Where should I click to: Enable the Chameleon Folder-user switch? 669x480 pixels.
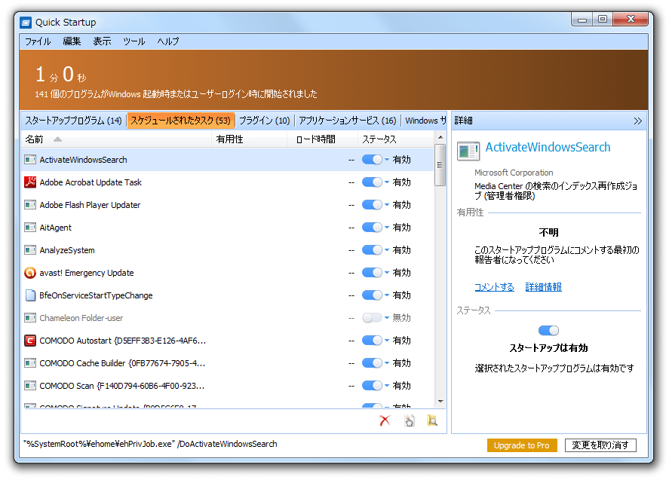pos(372,317)
